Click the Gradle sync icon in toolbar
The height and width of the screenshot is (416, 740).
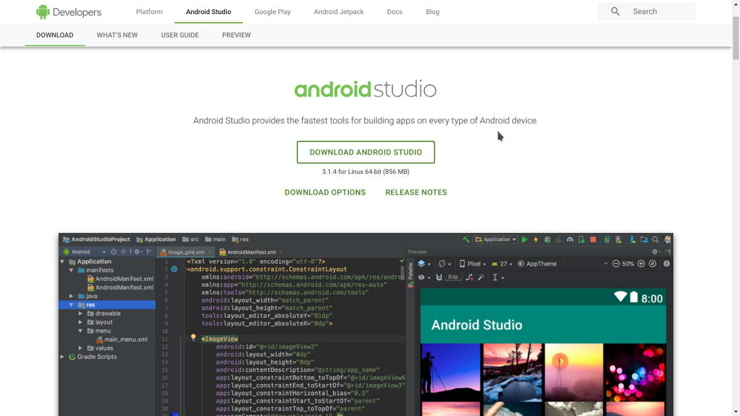pyautogui.click(x=607, y=239)
